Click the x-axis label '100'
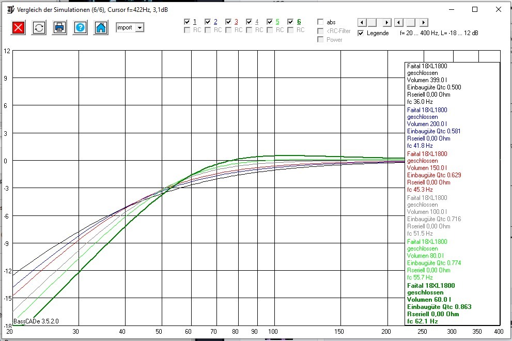The height and width of the screenshot is (341, 512). (x=273, y=332)
